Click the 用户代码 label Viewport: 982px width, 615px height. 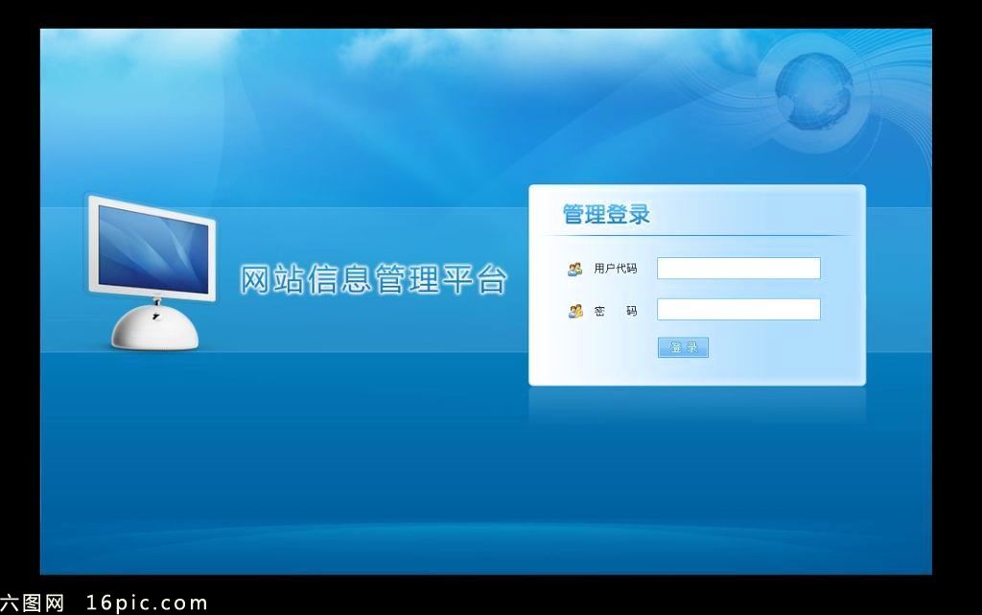click(x=616, y=269)
